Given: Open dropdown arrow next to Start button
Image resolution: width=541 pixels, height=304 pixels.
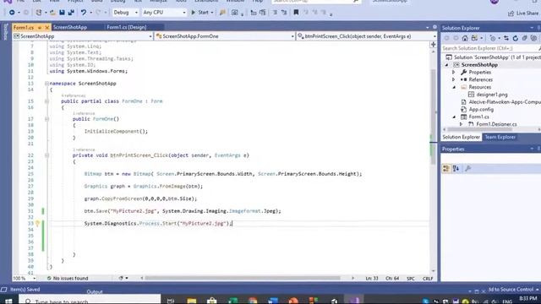Looking at the screenshot, I should coord(212,13).
